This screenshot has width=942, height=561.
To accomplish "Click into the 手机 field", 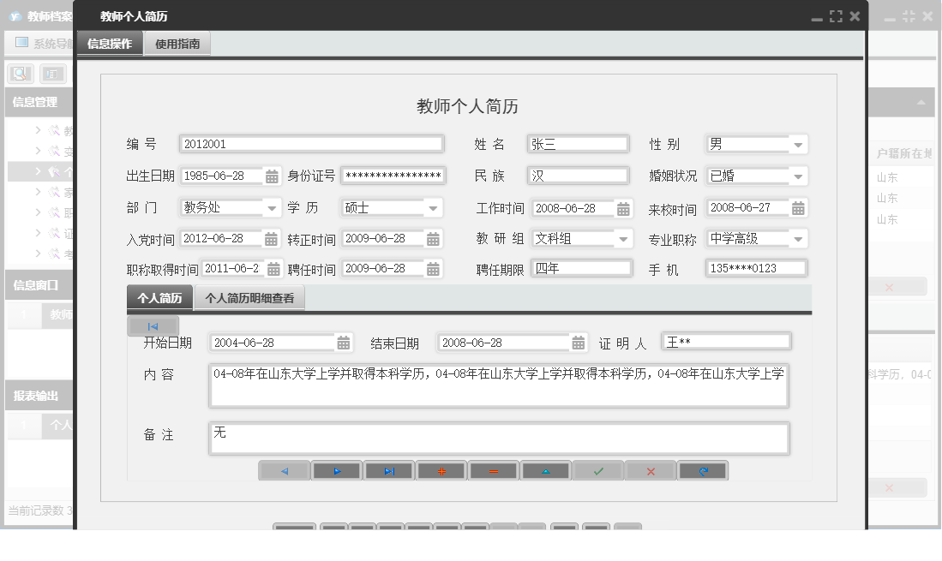I will pos(756,268).
